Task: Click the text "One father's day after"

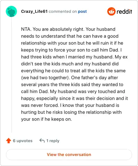Action: 95,77
